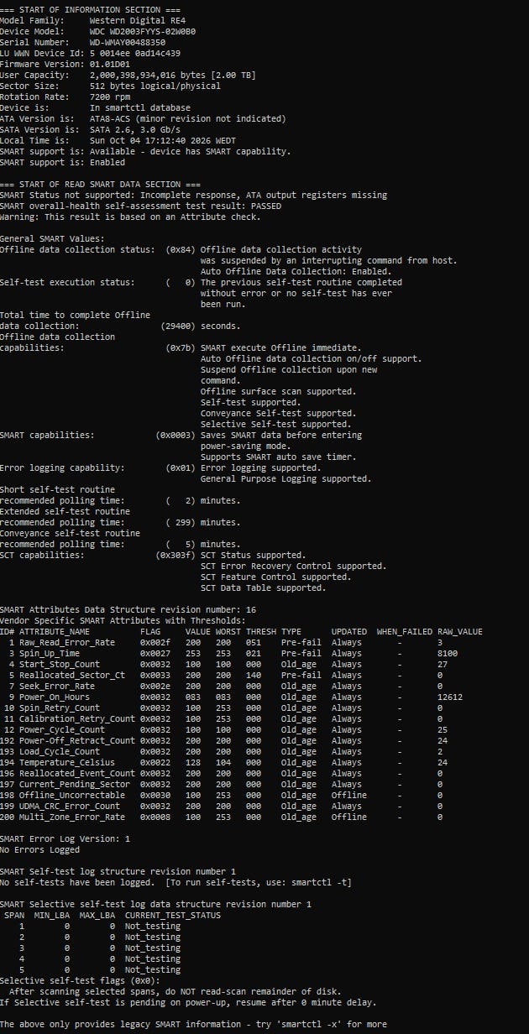Image resolution: width=529 pixels, height=1034 pixels.
Task: Click 'In smartctl database' text
Action: (x=139, y=107)
